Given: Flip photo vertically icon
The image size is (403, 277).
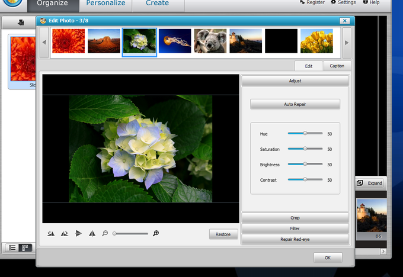Looking at the screenshot, I should (78, 233).
